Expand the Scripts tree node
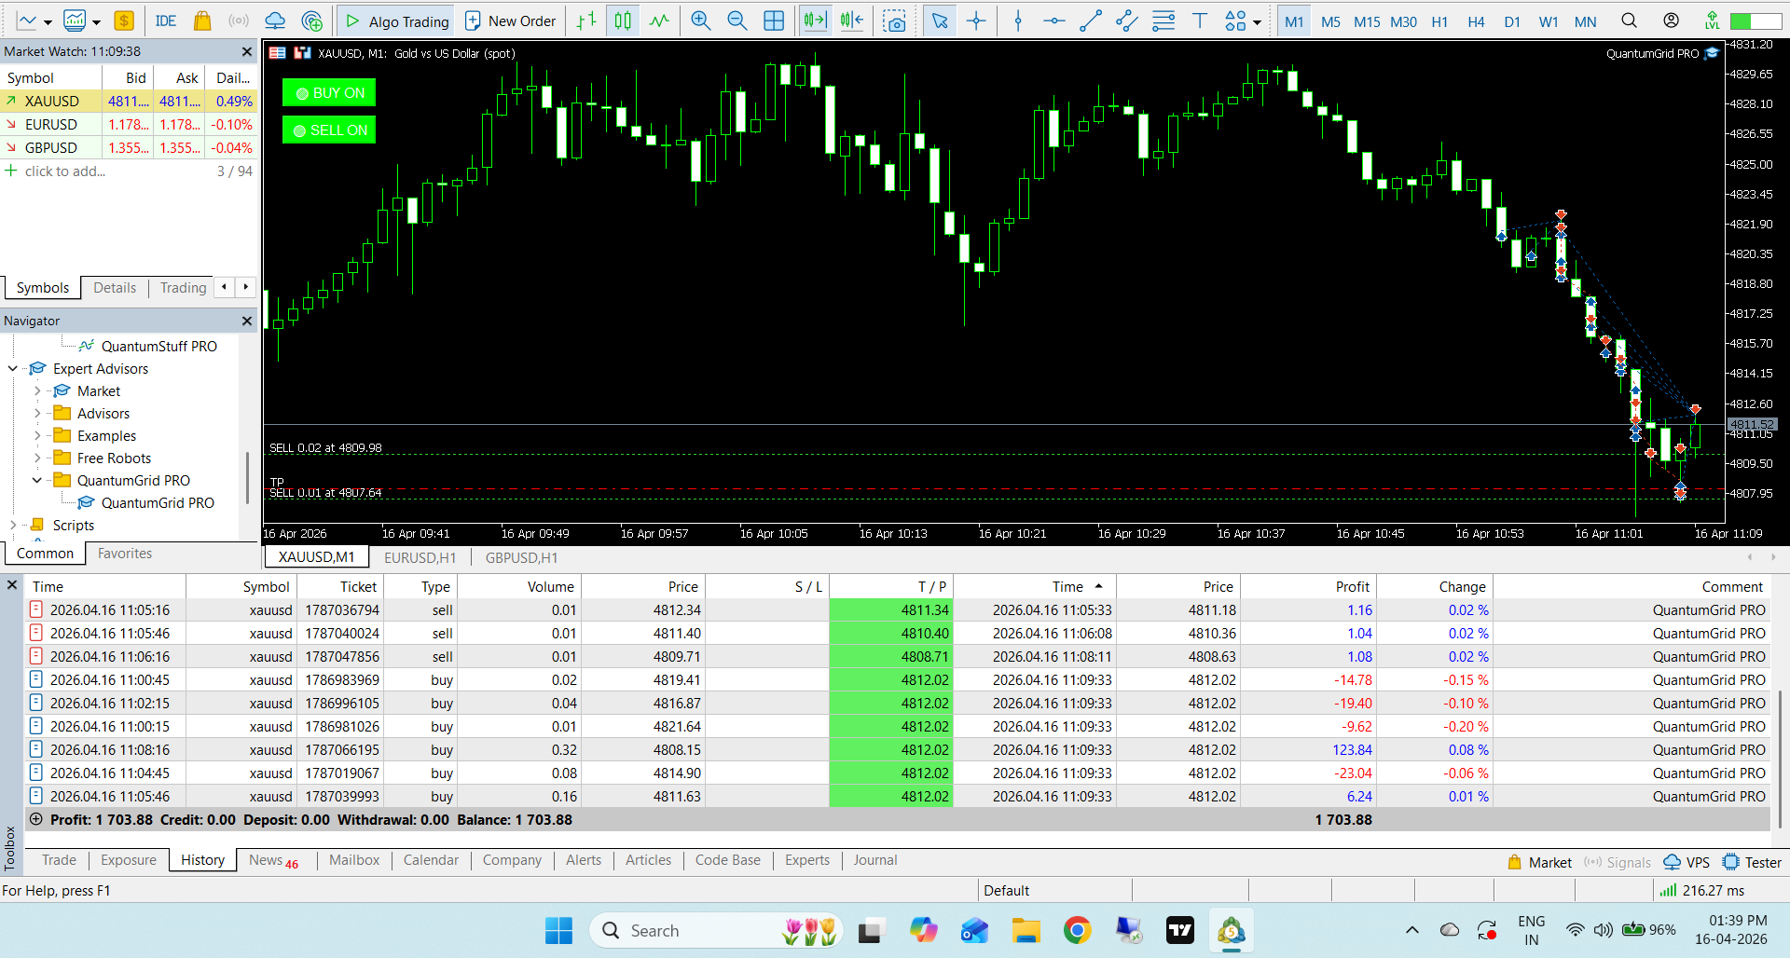1790x958 pixels. click(13, 526)
